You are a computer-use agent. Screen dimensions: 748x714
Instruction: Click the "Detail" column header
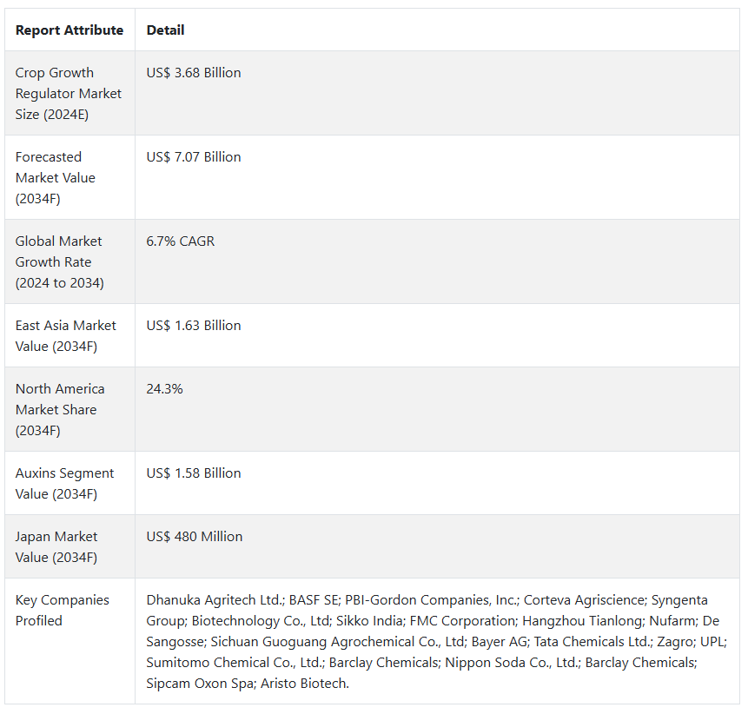point(165,30)
